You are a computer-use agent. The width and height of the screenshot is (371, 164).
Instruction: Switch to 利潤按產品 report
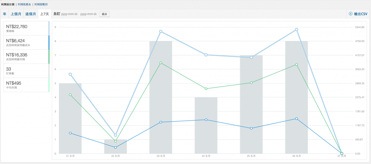[24, 4]
